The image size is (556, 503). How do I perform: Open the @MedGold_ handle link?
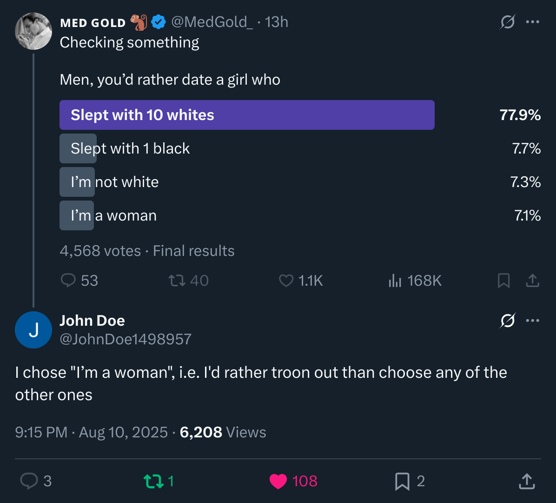212,22
